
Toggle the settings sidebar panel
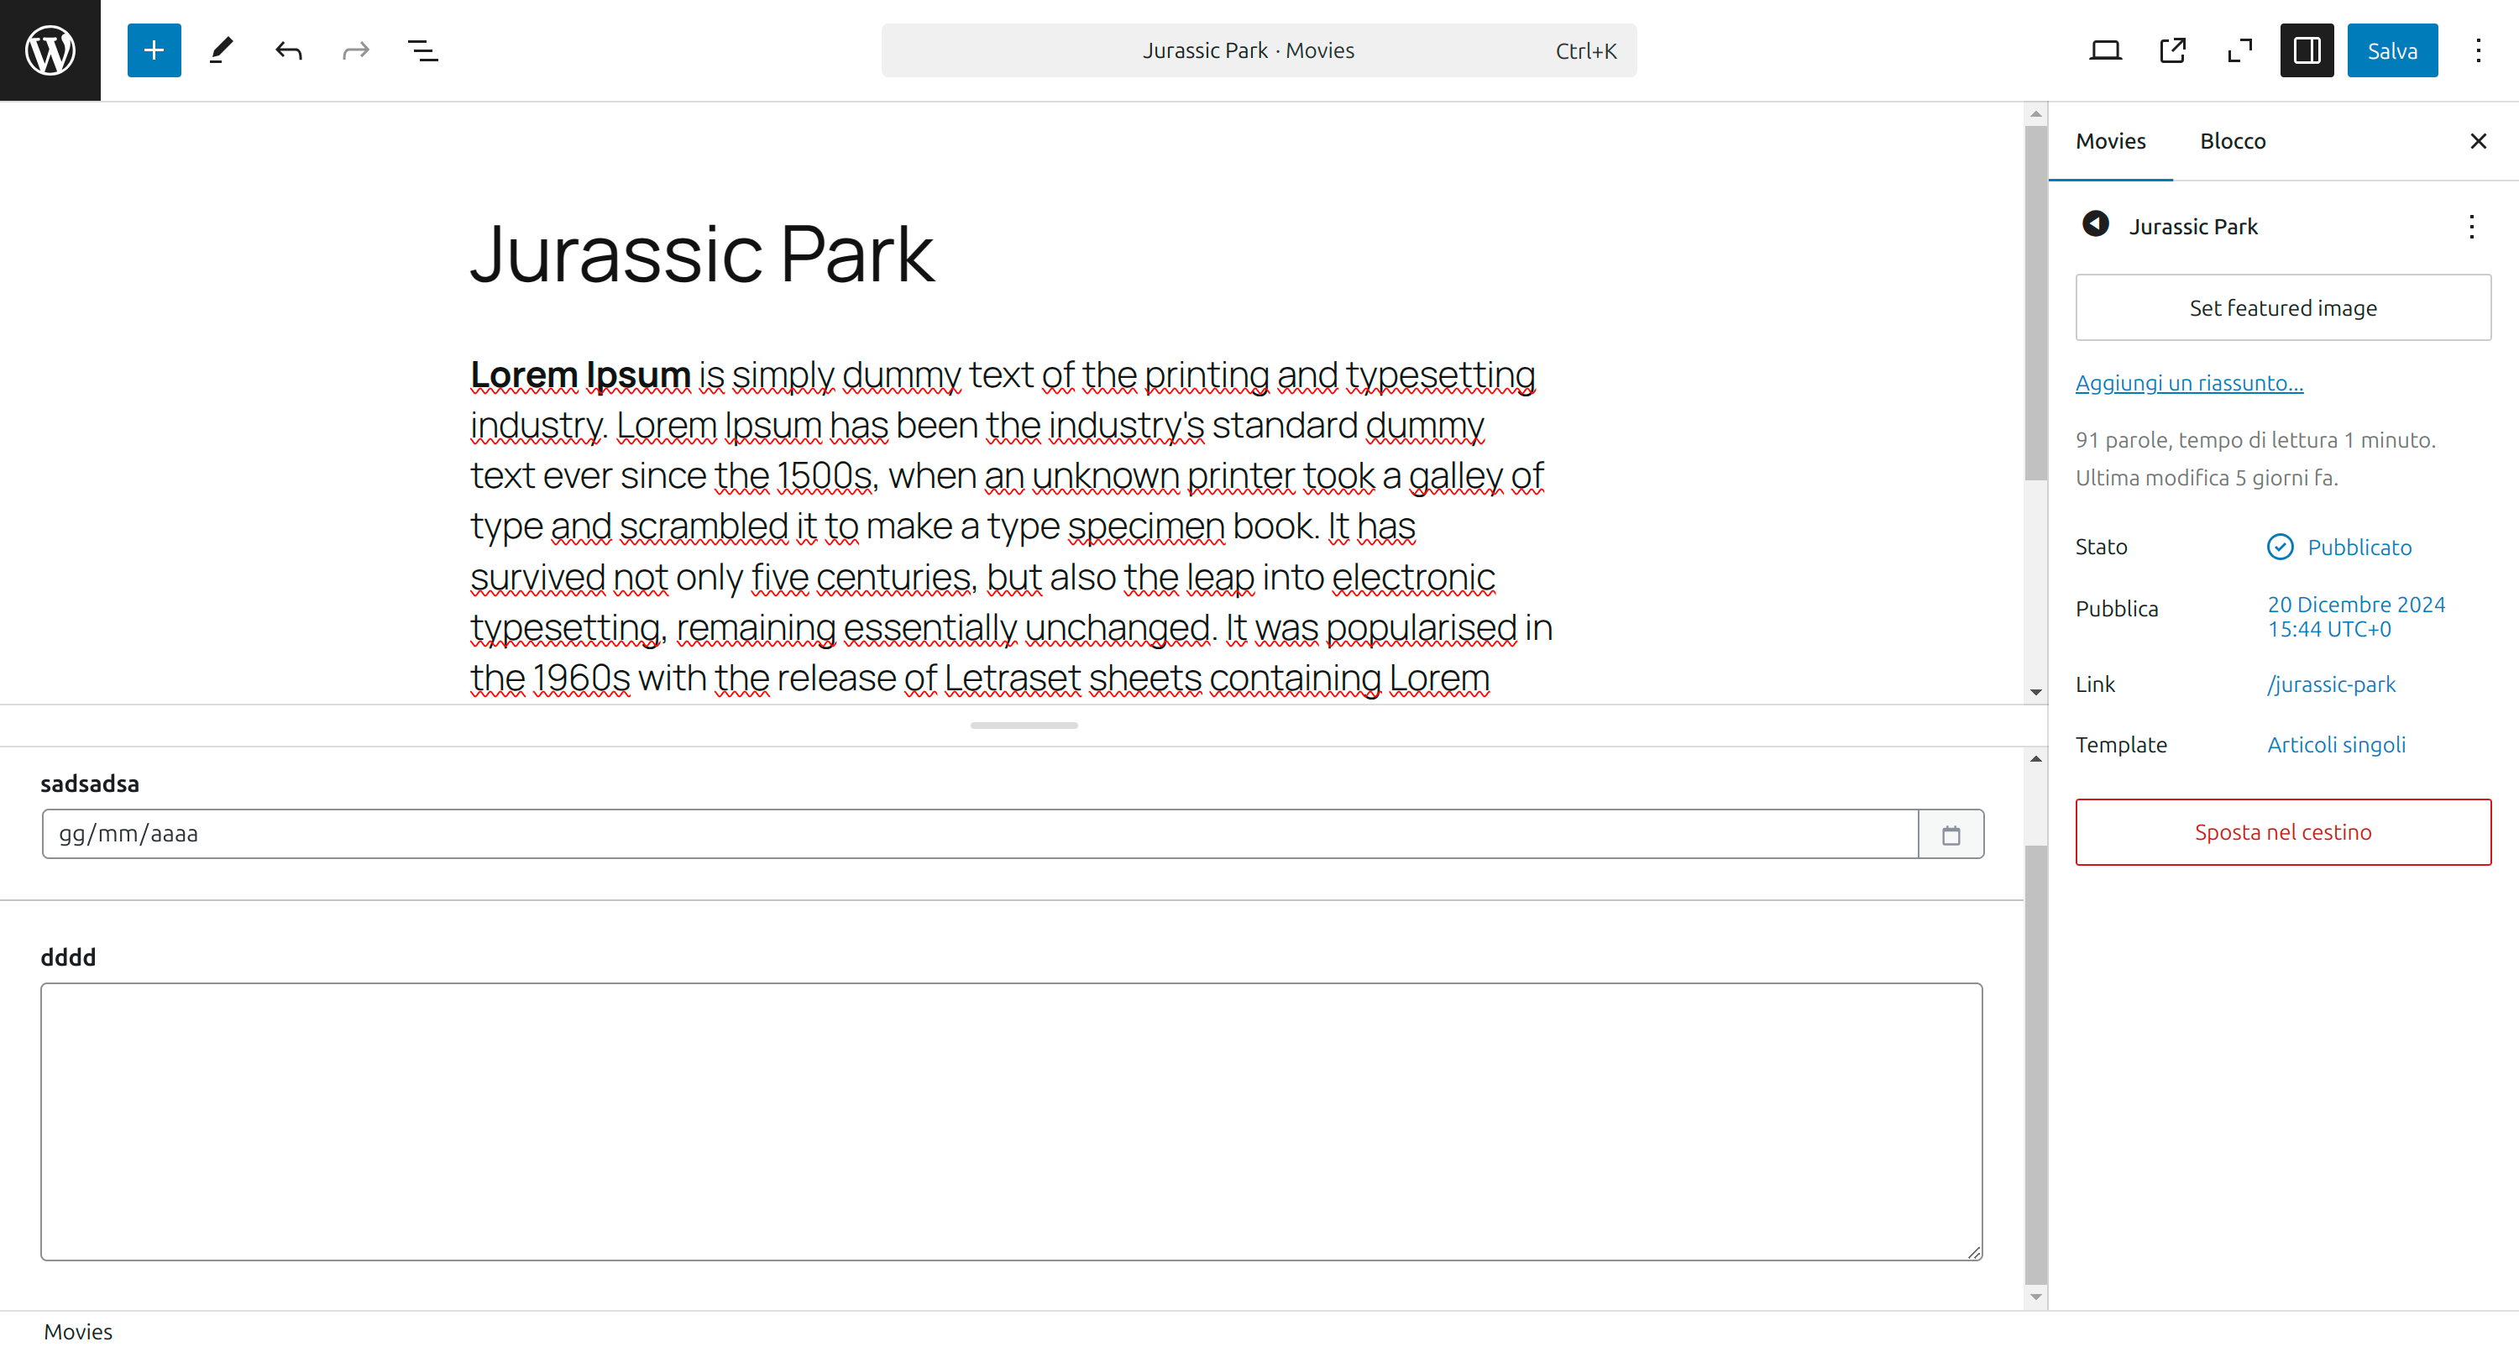point(2307,50)
